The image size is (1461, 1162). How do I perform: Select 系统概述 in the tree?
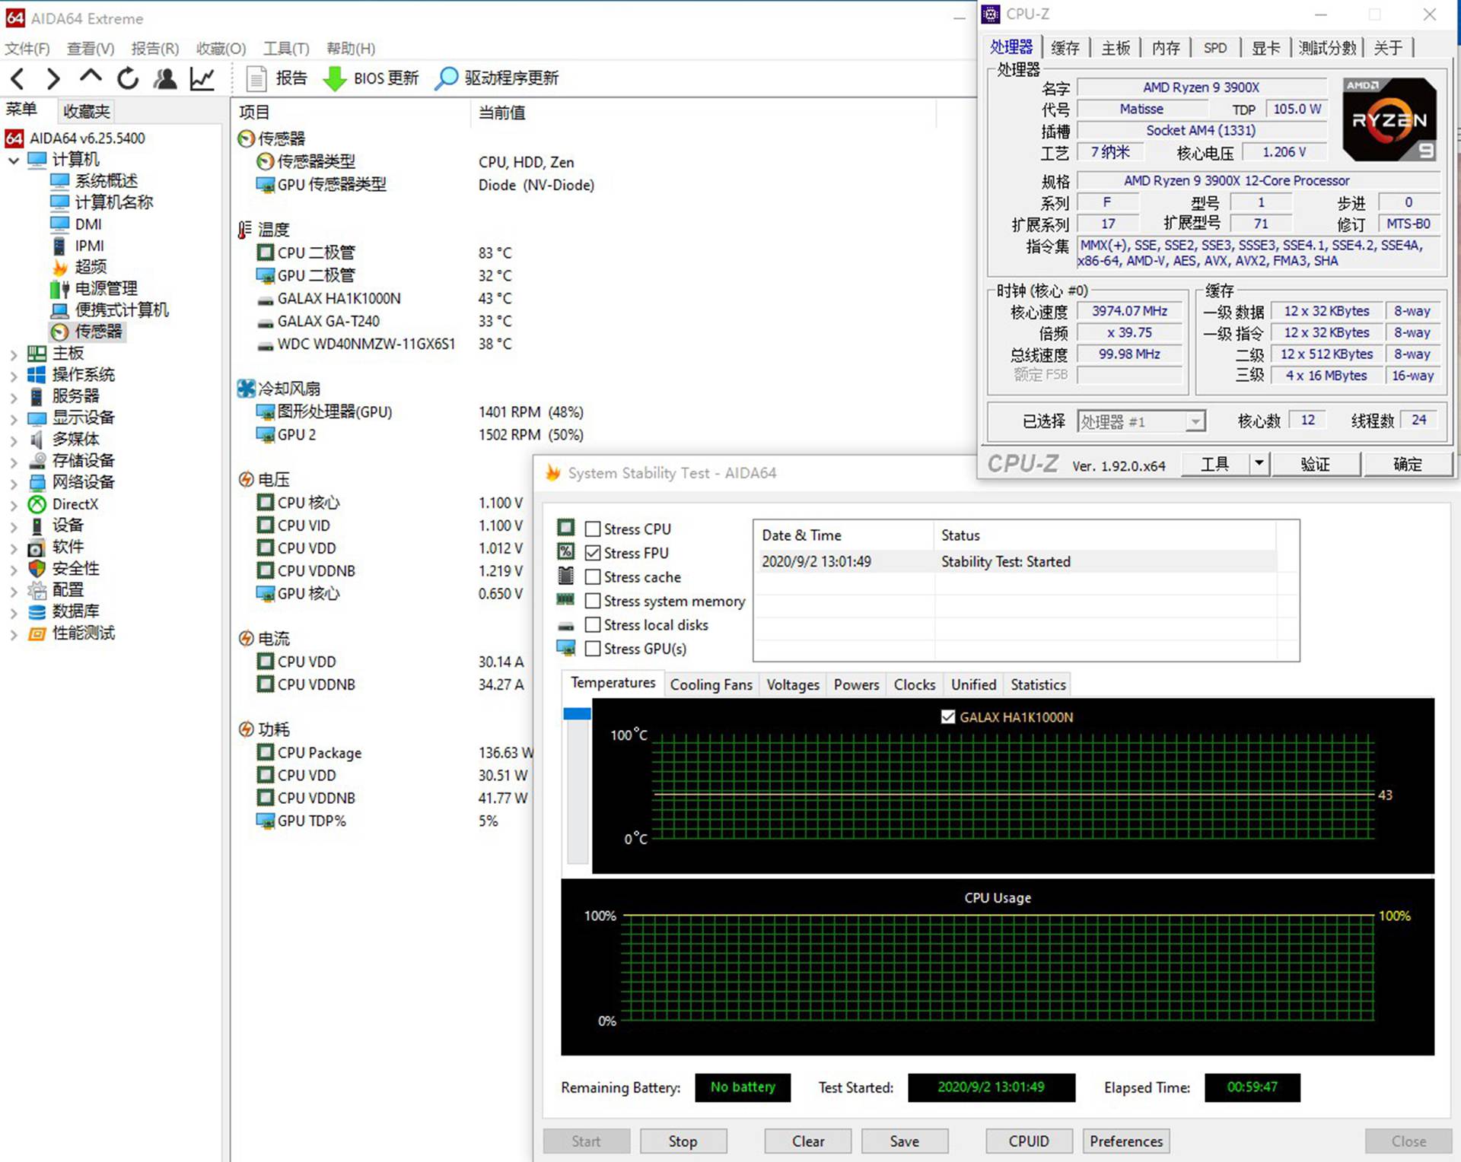pos(94,181)
